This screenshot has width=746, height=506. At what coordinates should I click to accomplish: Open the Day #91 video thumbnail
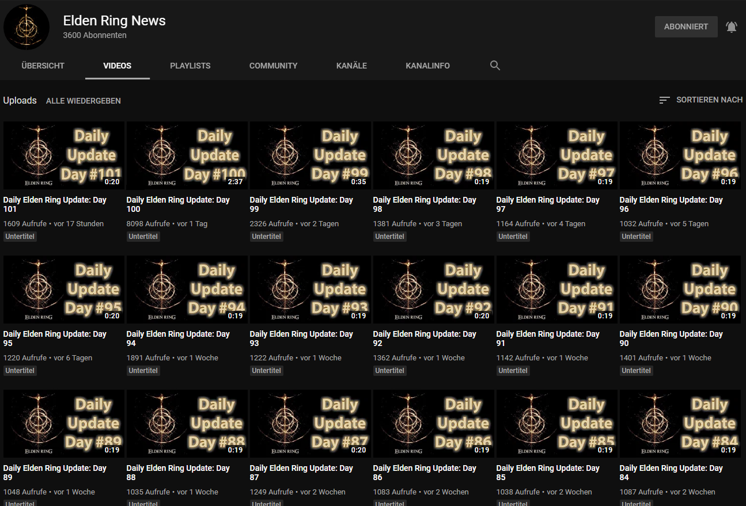(557, 290)
